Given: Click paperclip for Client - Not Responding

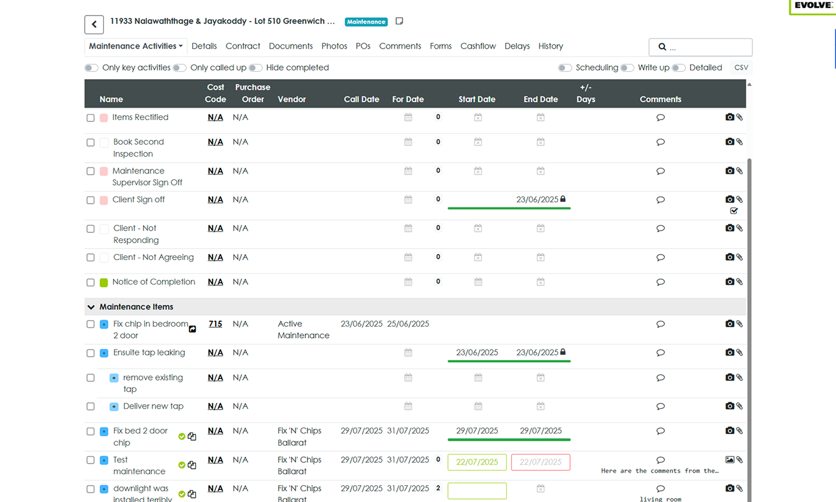Looking at the screenshot, I should (740, 228).
